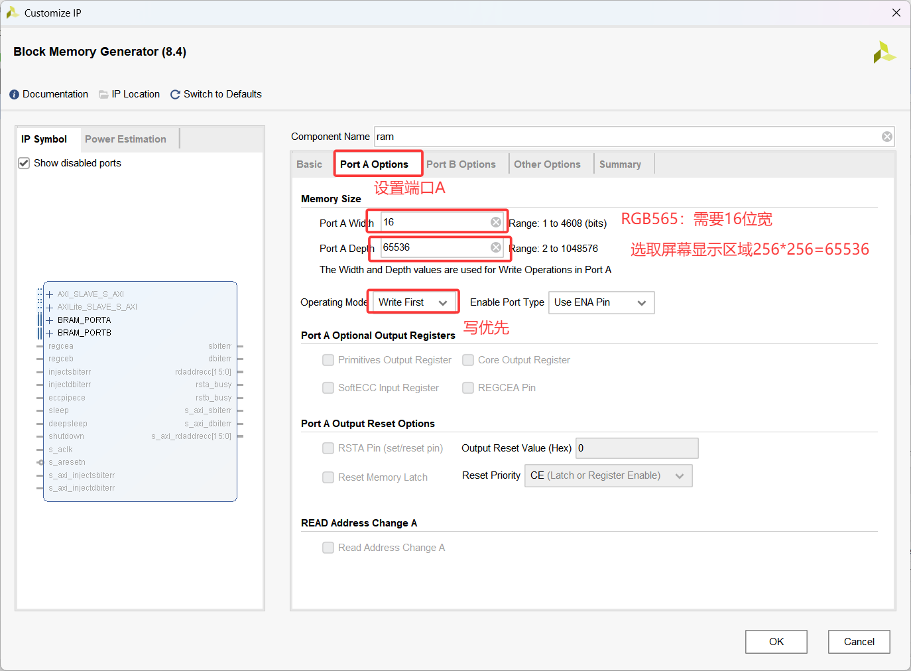Viewport: 911px width, 671px height.
Task: Click the eccpipece port label
Action: click(x=67, y=398)
